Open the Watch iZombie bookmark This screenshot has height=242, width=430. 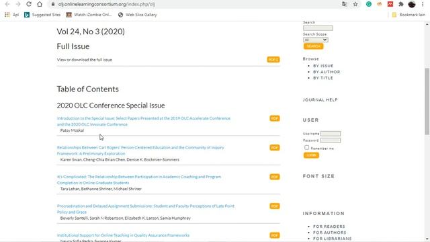point(89,15)
